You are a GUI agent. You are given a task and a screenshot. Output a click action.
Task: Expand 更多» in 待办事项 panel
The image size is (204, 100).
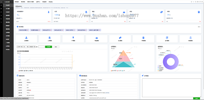[199, 27]
